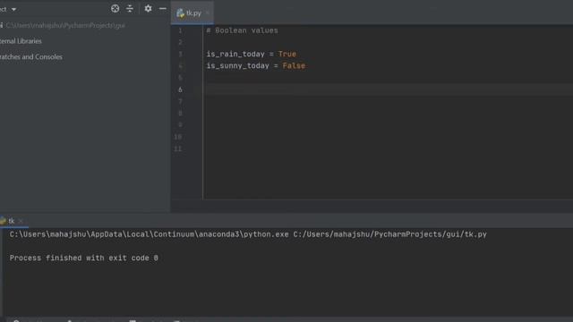The height and width of the screenshot is (322, 573).
Task: Select External Libraries tree item
Action: (21, 41)
